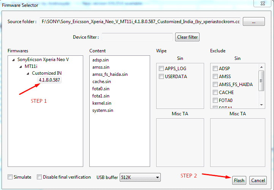Collapse the SonyEricson Xperia Neo V node

pos(13,60)
